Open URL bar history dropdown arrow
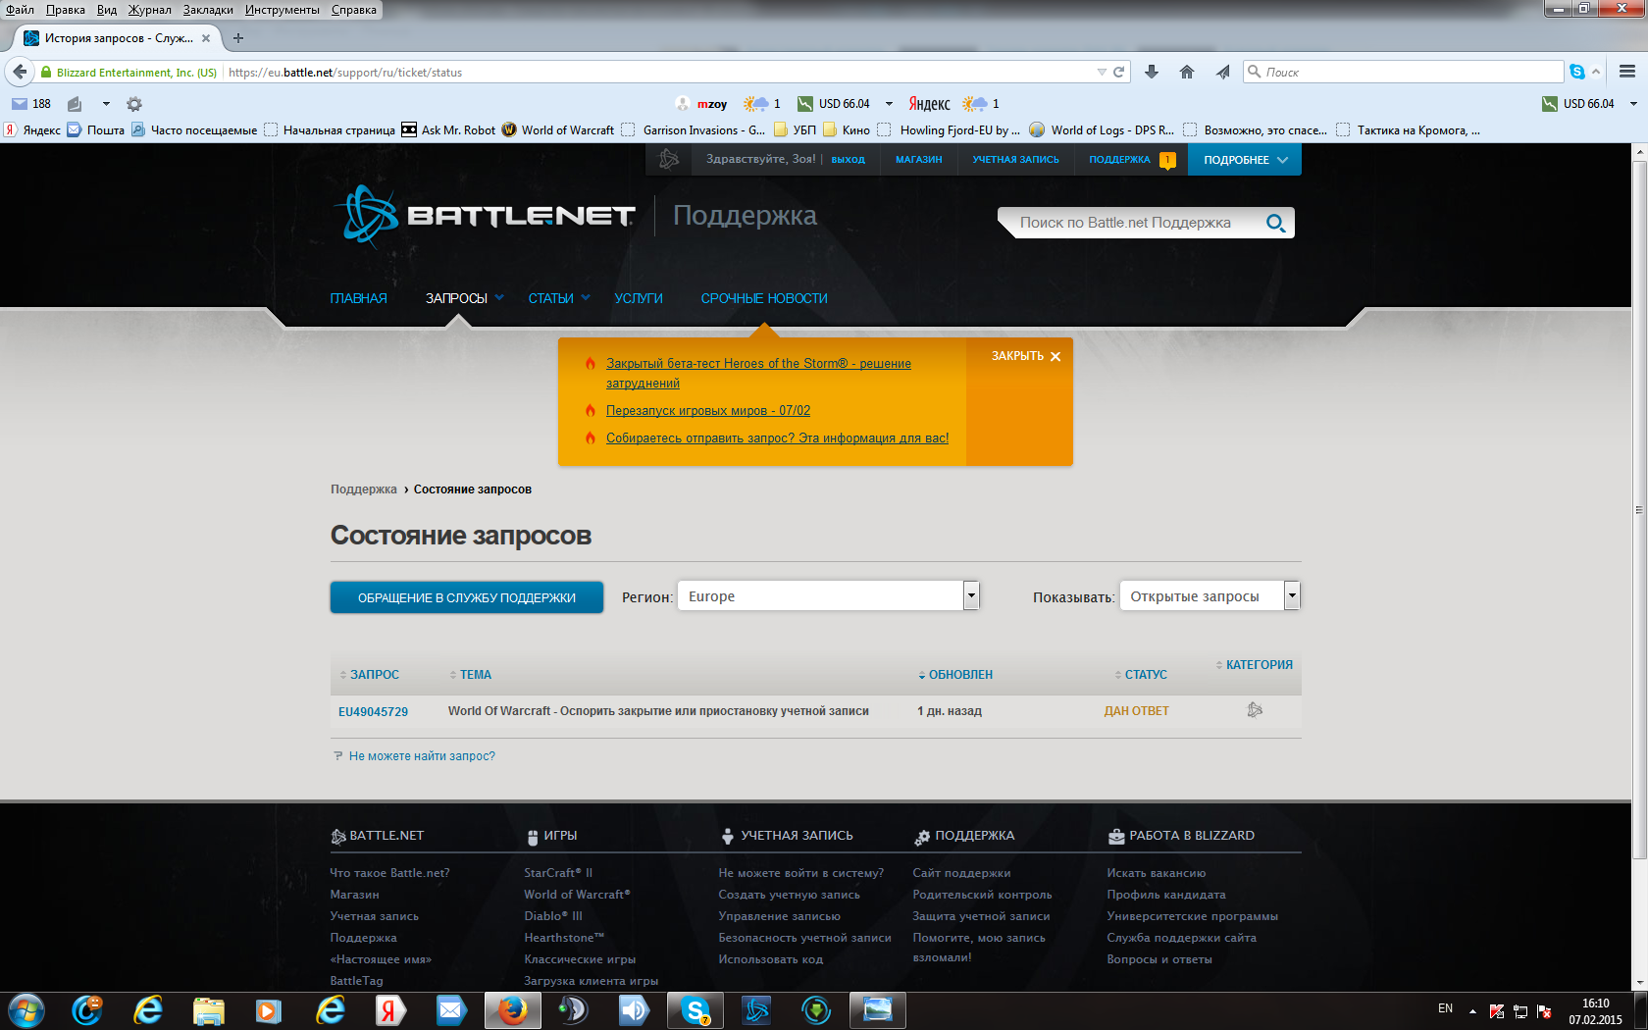 pyautogui.click(x=1102, y=72)
